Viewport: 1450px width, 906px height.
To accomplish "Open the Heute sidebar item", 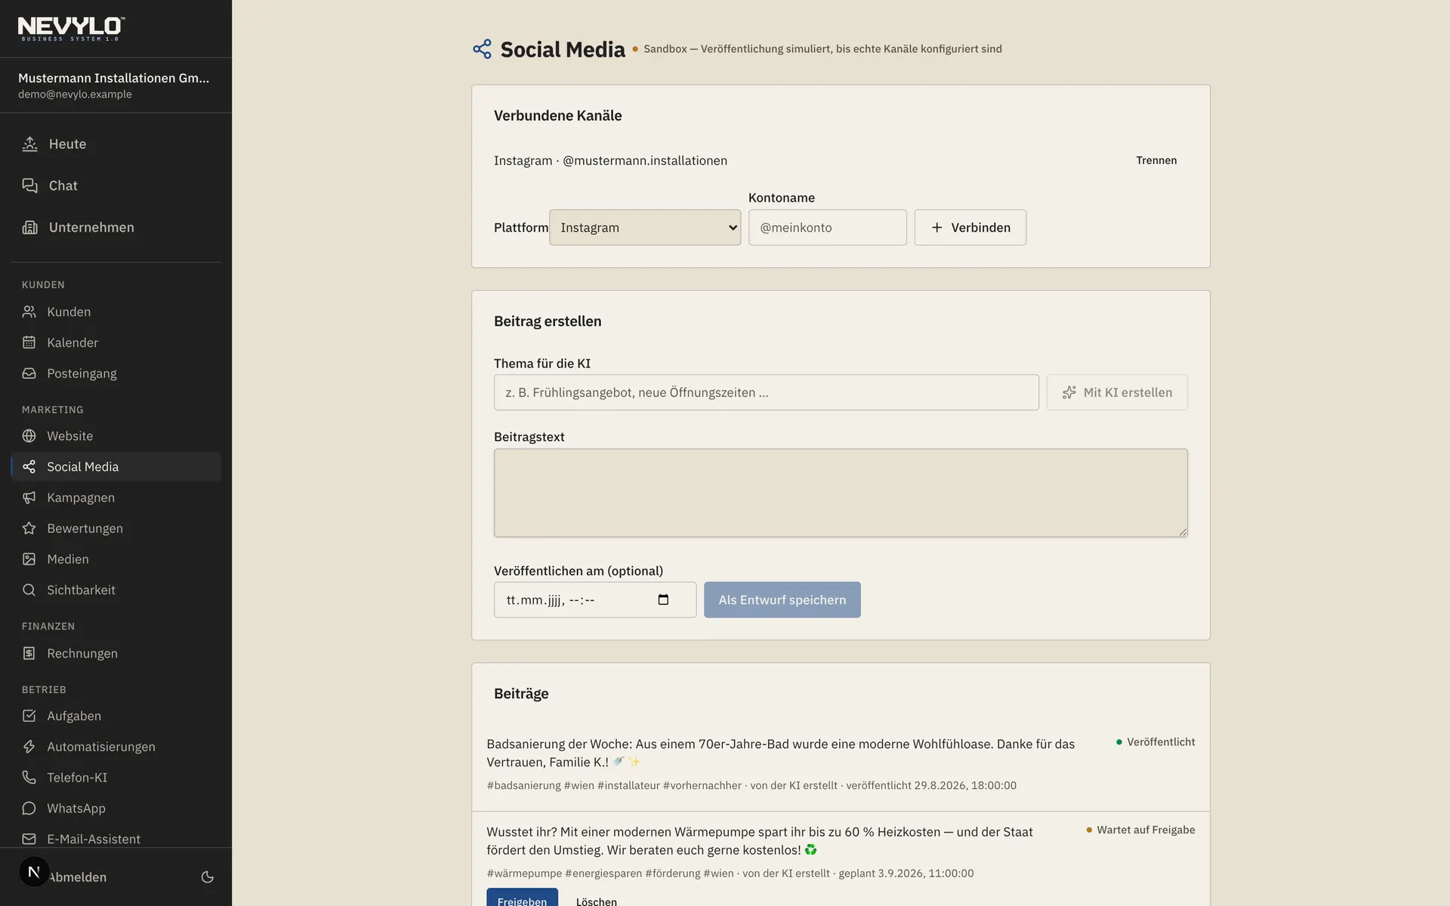I will click(x=116, y=144).
